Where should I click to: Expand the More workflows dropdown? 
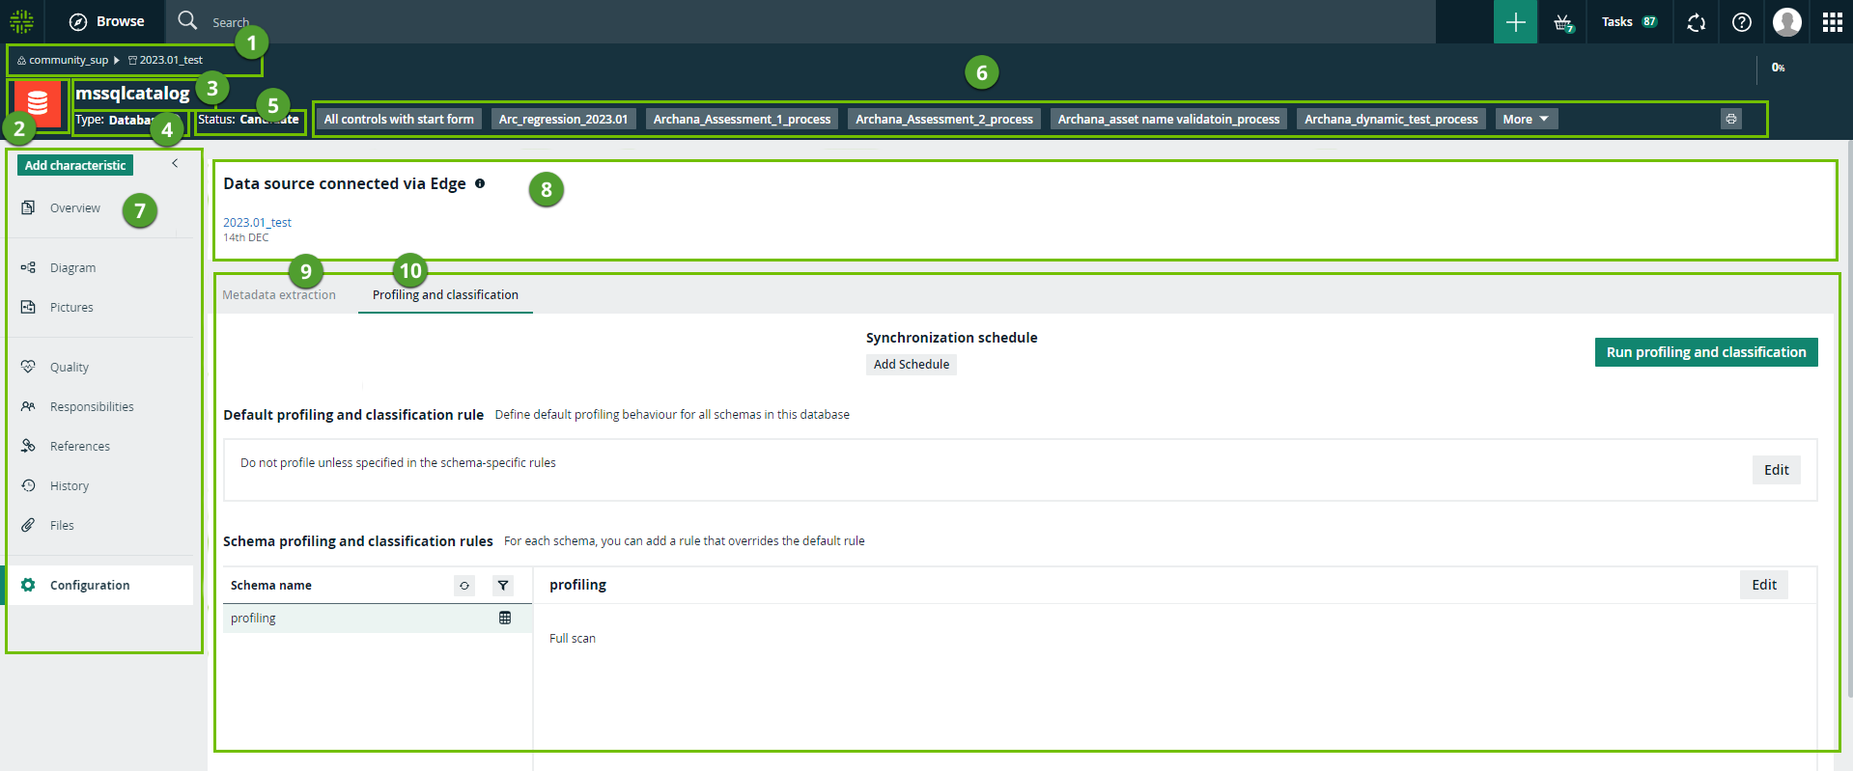pyautogui.click(x=1526, y=119)
